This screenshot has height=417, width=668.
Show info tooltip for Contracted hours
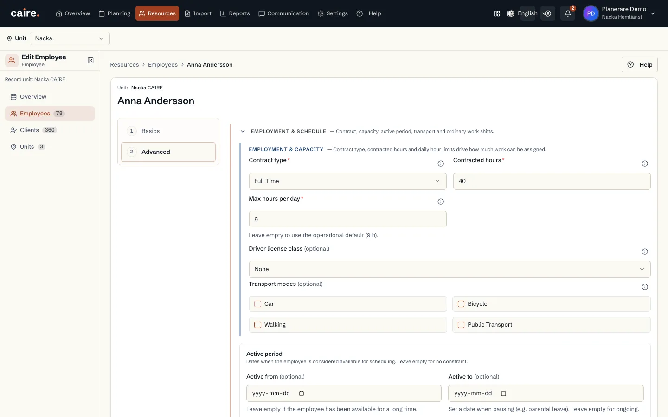pyautogui.click(x=645, y=164)
